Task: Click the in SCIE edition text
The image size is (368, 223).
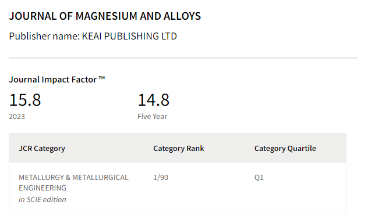Action: pos(43,199)
